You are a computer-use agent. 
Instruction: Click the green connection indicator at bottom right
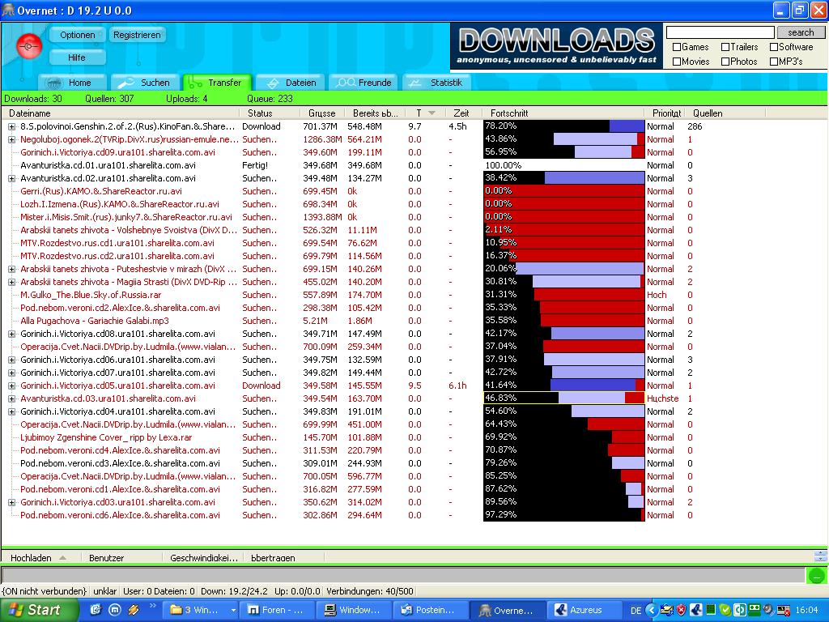(817, 576)
